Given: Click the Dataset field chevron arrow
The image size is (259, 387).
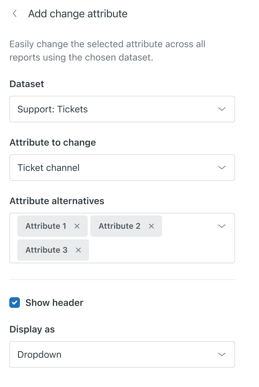Looking at the screenshot, I should [x=221, y=109].
